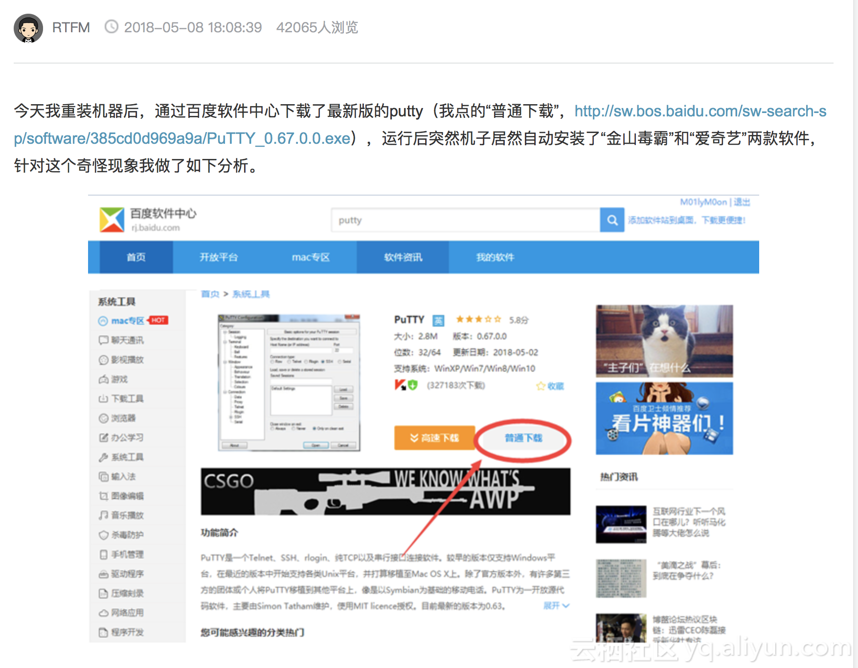The height and width of the screenshot is (668, 858).
Task: Open the 影视播放 category icon
Action: point(103,360)
